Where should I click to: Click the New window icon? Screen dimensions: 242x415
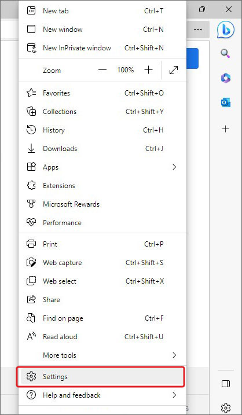click(x=31, y=30)
